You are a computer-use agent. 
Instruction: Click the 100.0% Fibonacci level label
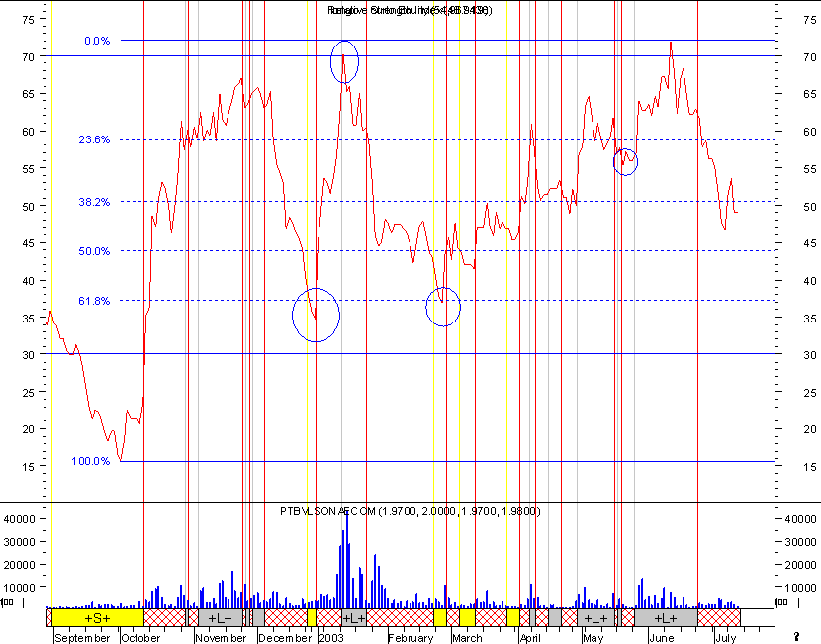tap(91, 461)
